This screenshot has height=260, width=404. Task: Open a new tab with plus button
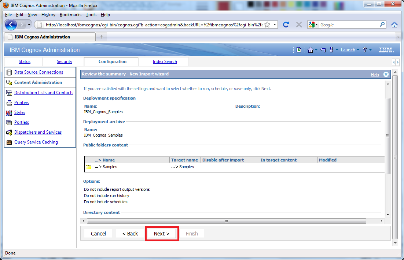[x=101, y=37]
